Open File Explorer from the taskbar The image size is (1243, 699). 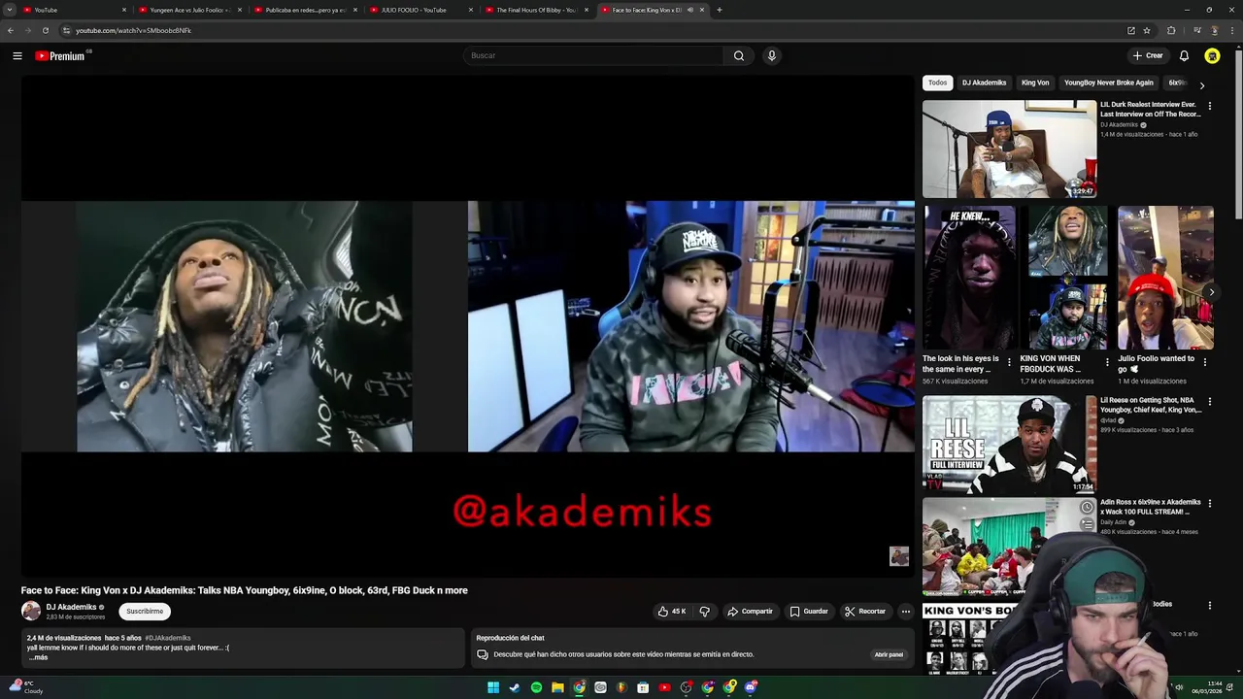click(557, 687)
